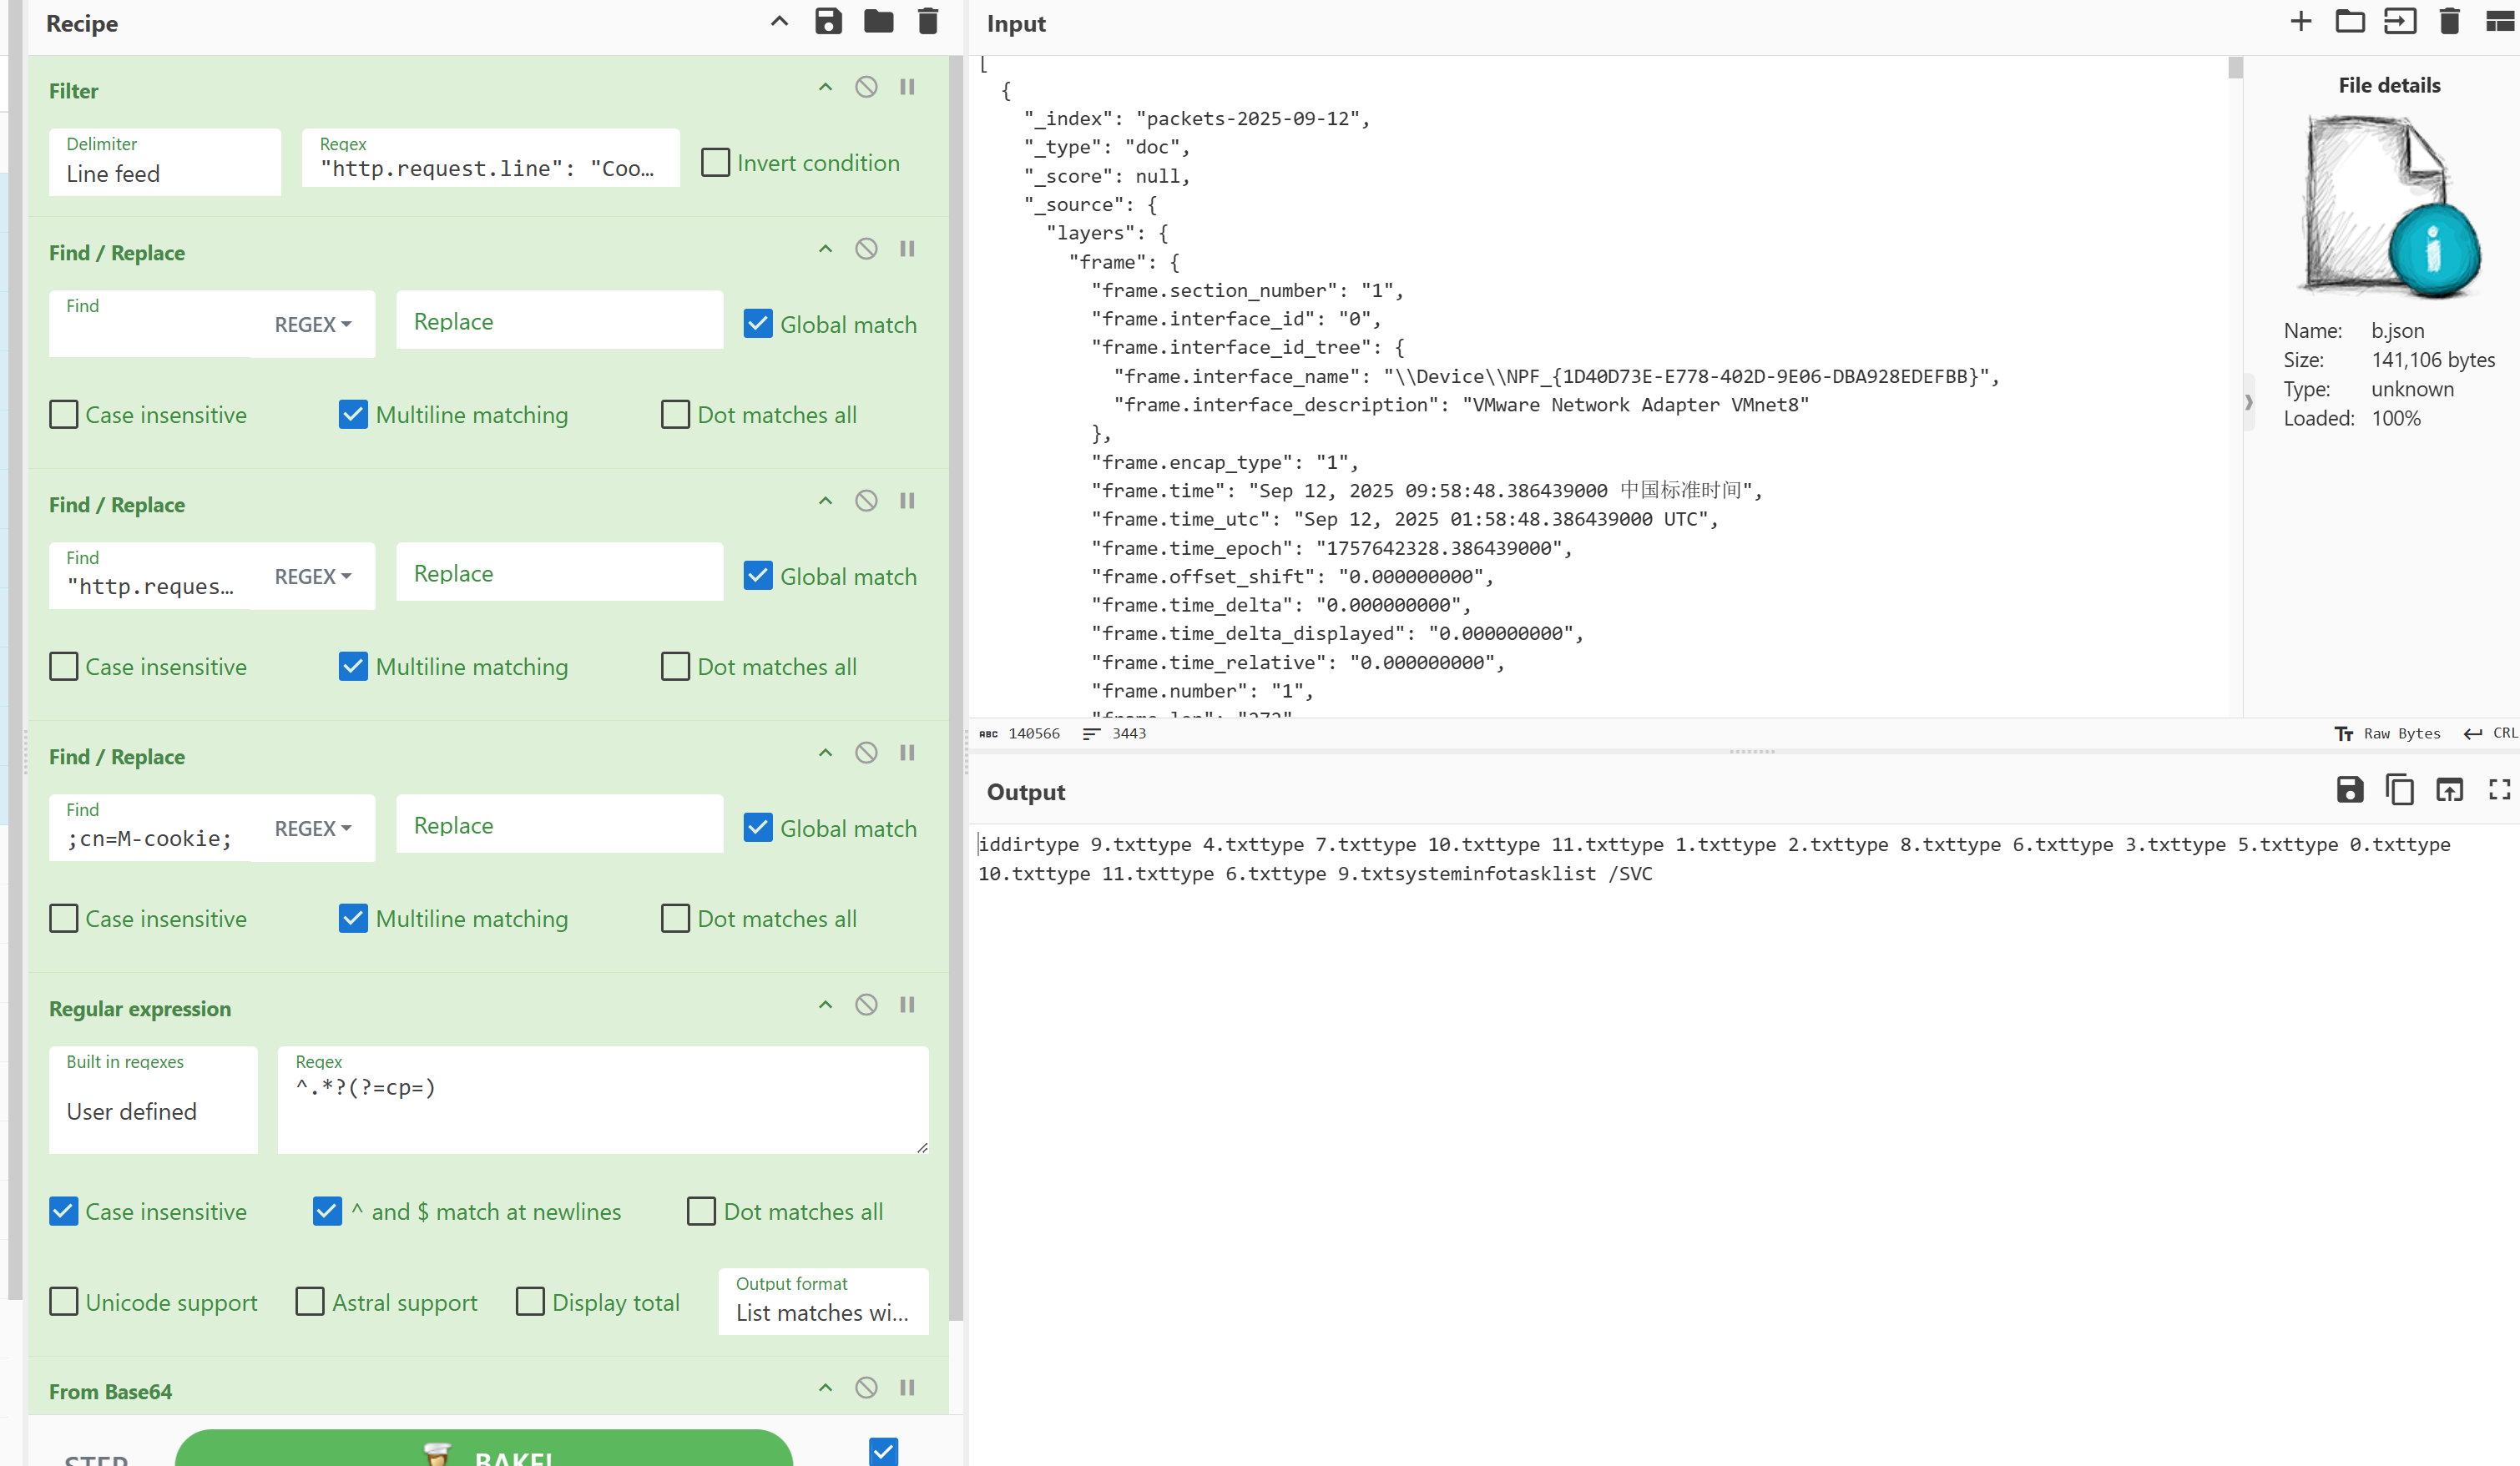The height and width of the screenshot is (1466, 2520).
Task: Enable Display total checkbox
Action: 530,1301
